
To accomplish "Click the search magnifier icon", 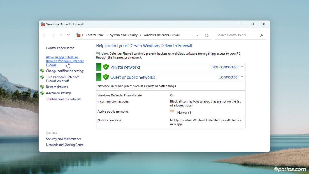I will (262, 35).
